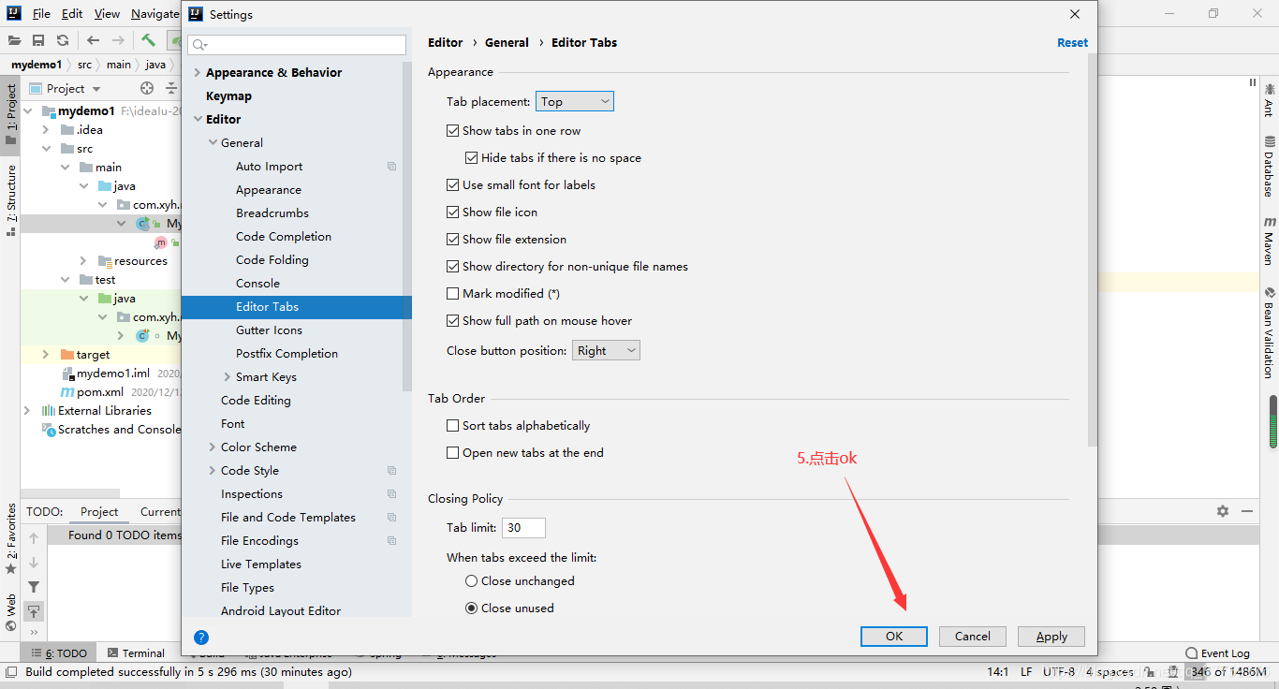Screen dimensions: 1279x689
Task: Click the Synchronize refresh toolbar icon
Action: click(63, 40)
